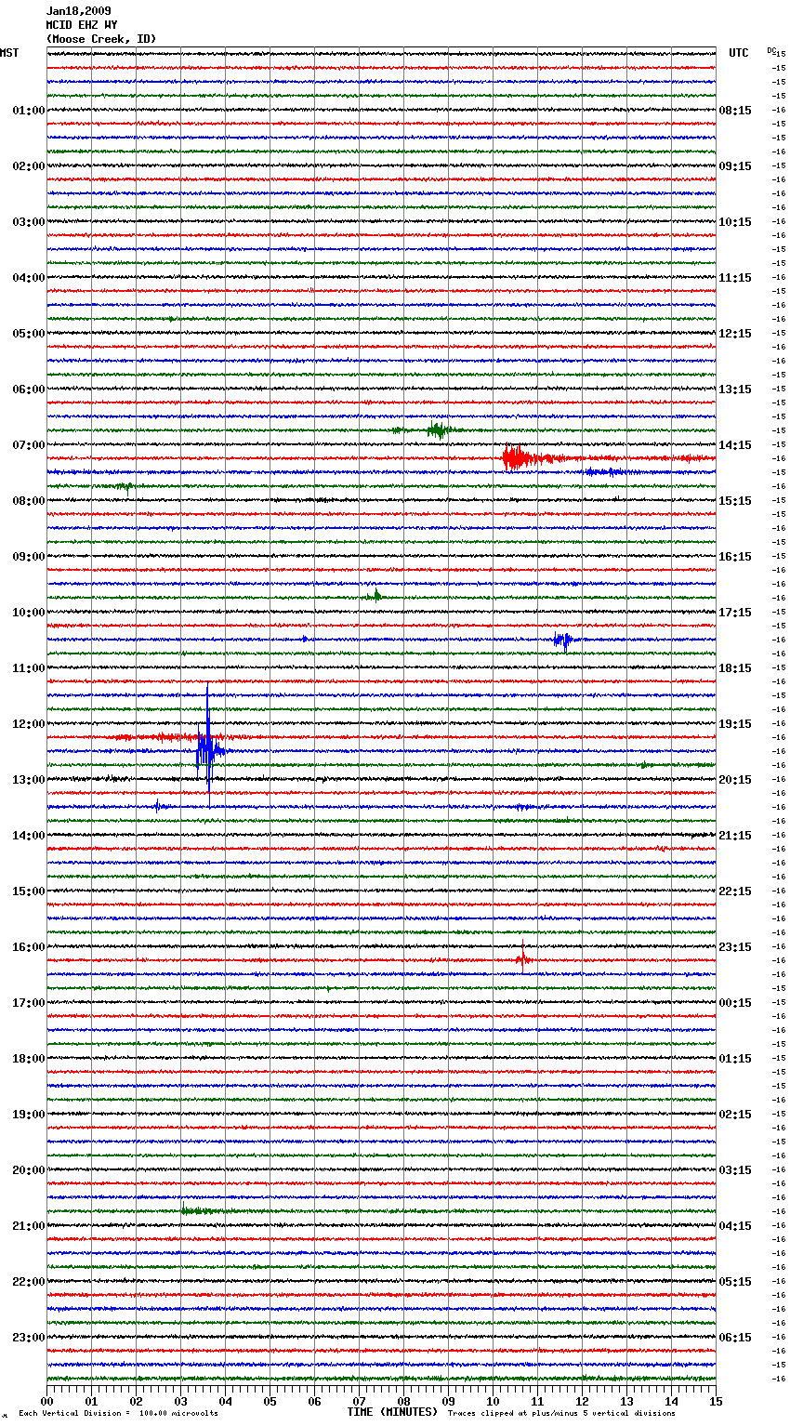Image resolution: width=790 pixels, height=1426 pixels.
Task: Click the green burst before the 07:00 row
Action: click(x=438, y=429)
